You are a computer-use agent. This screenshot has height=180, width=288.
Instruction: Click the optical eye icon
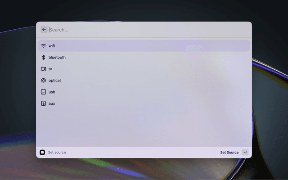pyautogui.click(x=44, y=81)
